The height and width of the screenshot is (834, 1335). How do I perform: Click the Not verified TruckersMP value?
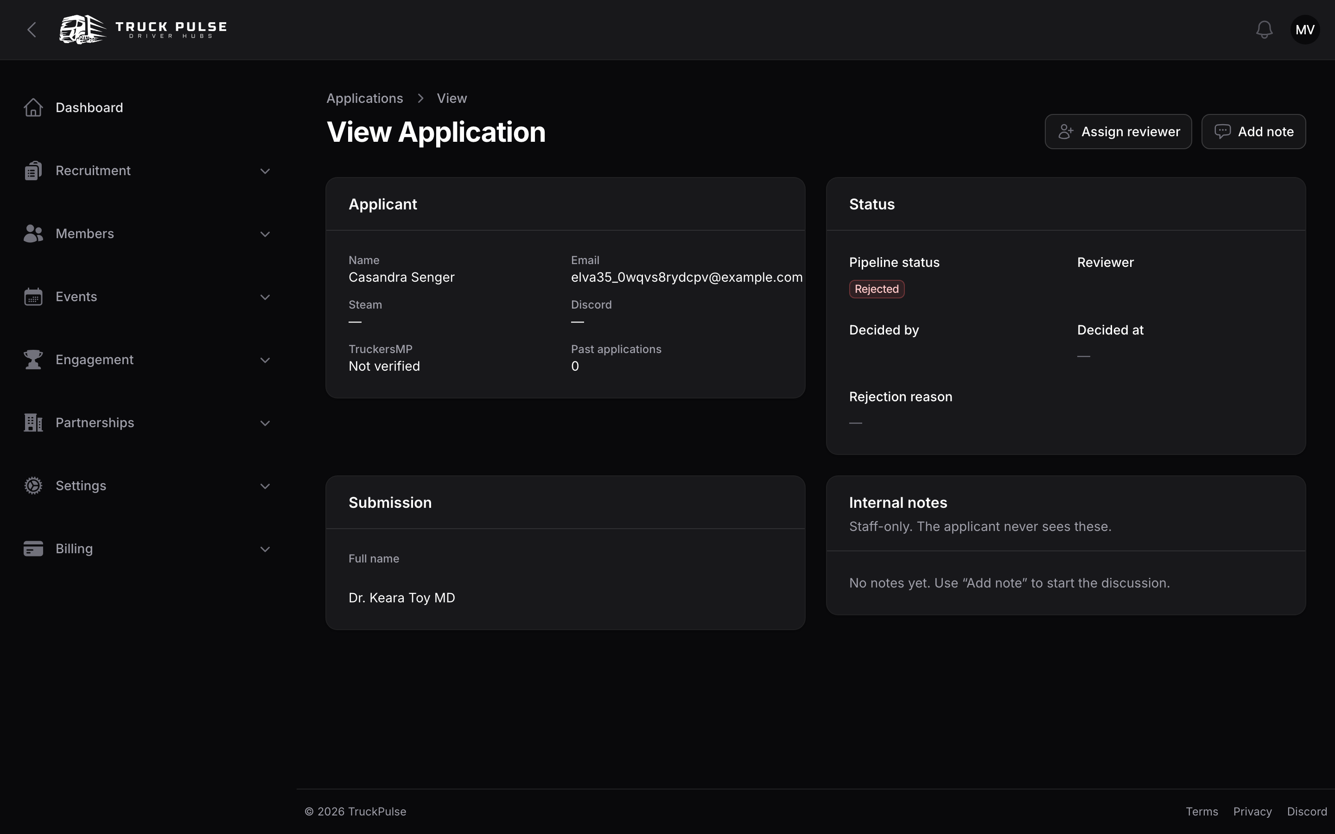384,366
